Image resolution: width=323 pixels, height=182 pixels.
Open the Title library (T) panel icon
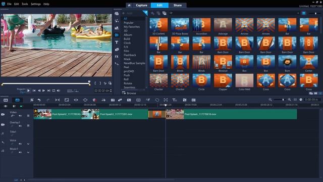[x=117, y=42]
